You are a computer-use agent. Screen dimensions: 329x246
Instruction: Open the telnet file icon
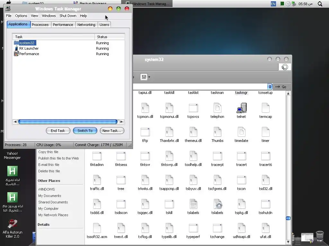[241, 108]
